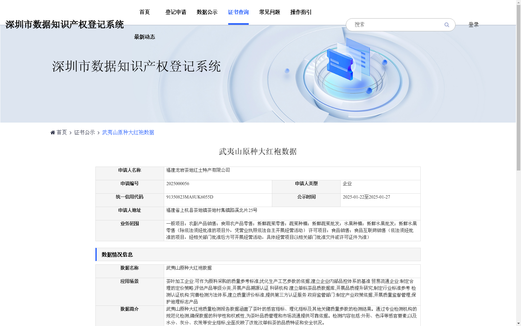Click the home icon in breadcrumb

pos(53,132)
